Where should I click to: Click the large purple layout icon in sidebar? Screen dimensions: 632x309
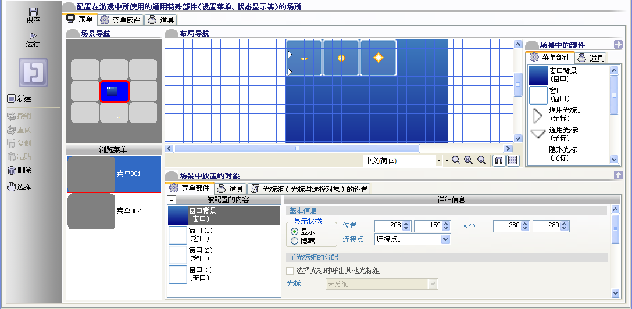pyautogui.click(x=33, y=73)
